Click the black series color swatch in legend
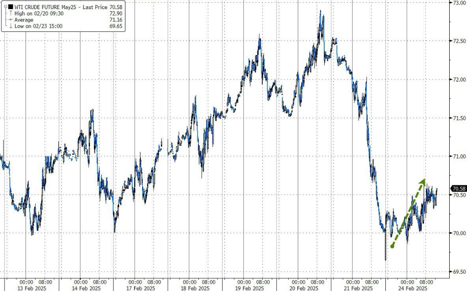This screenshot has height=291, width=467. pos(10,7)
